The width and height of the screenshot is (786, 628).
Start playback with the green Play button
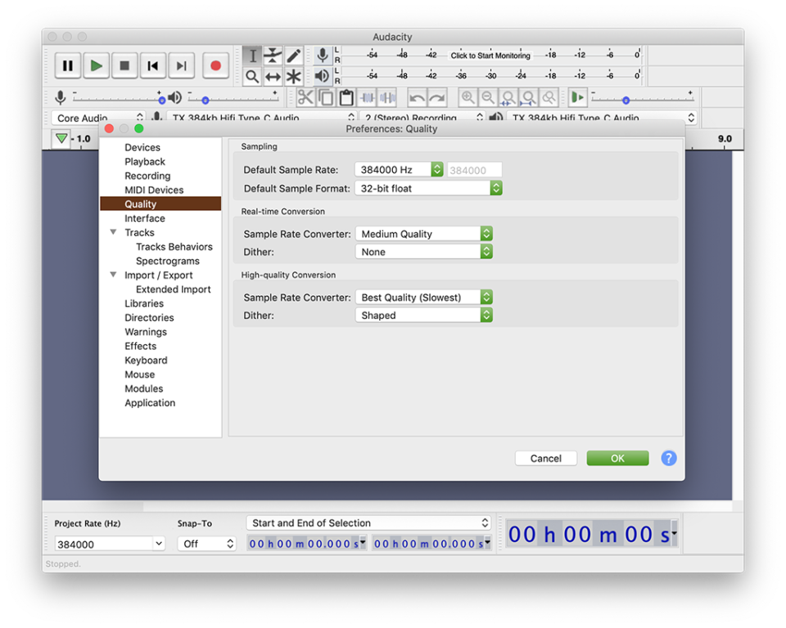pos(97,65)
